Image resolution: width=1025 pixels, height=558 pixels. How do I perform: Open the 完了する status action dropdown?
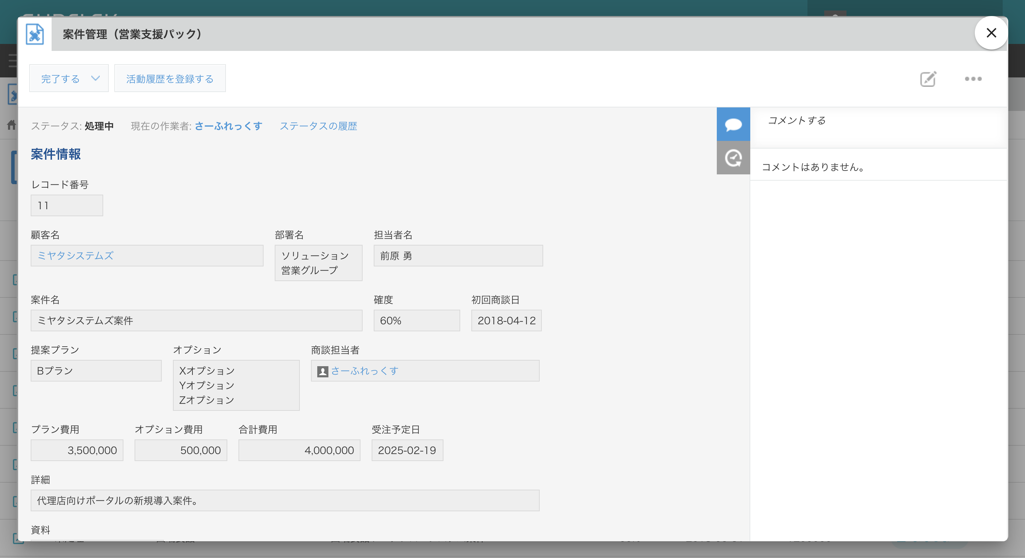[x=68, y=78]
